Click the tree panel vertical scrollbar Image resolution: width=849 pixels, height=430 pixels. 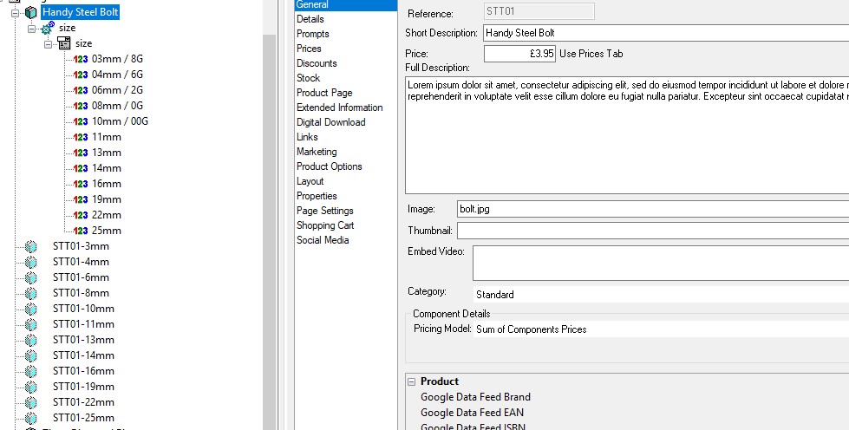coord(269,217)
